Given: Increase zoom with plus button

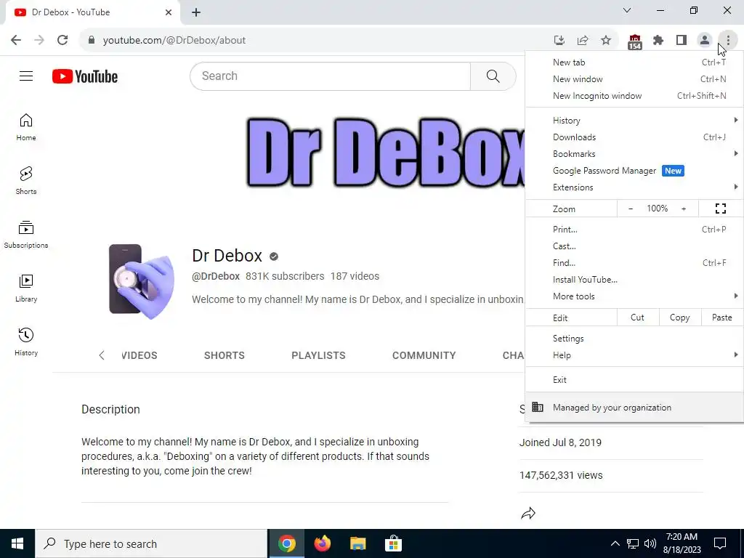Looking at the screenshot, I should click(x=684, y=209).
